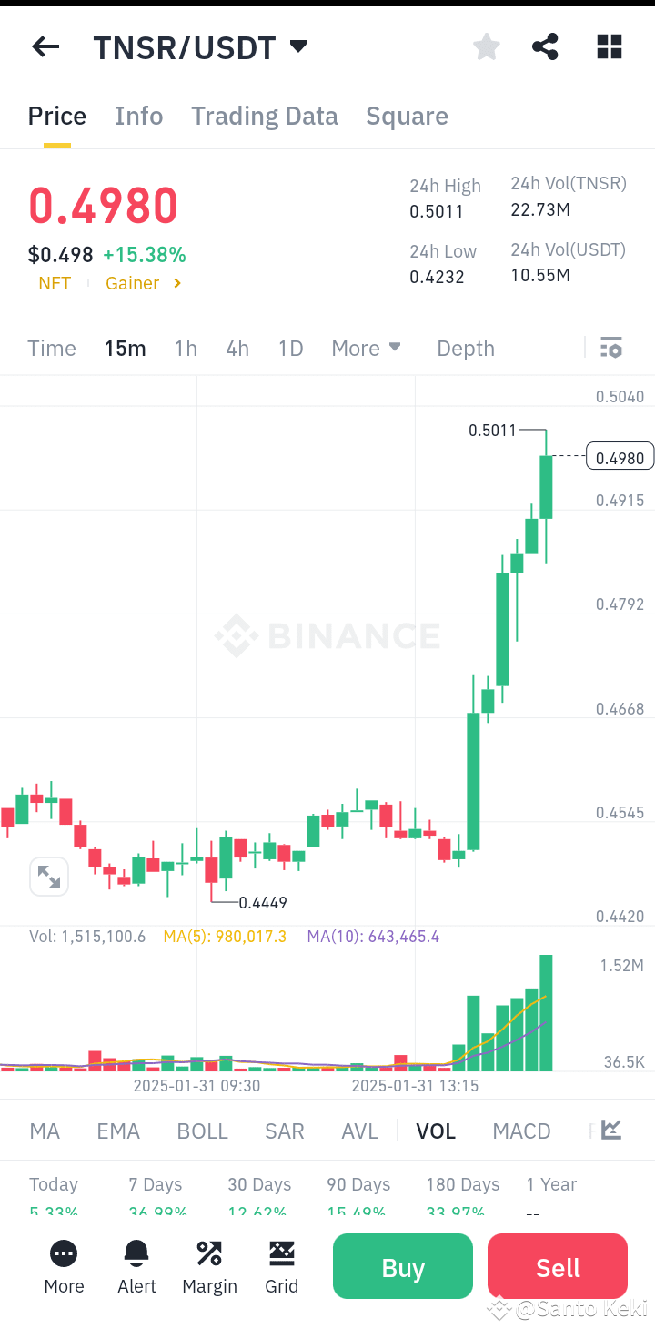Select the EMA indicator option
Image resolution: width=655 pixels, height=1329 pixels.
point(118,1131)
